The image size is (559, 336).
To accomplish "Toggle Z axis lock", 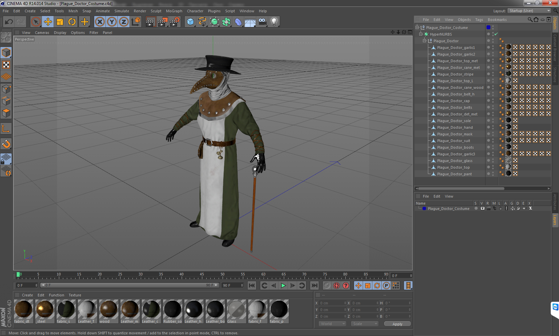I will click(123, 22).
